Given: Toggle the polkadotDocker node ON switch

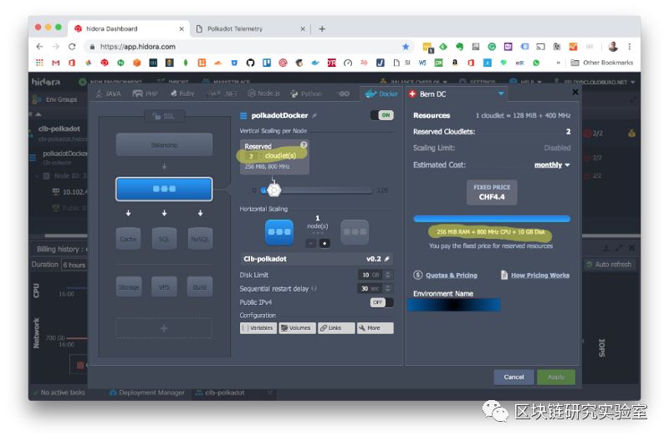Looking at the screenshot, I should [x=382, y=115].
